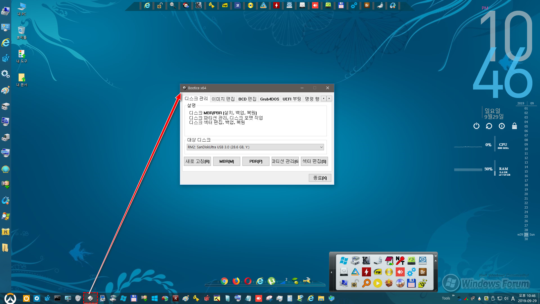Launch the gold disc icon in top dock
The width and height of the screenshot is (540, 304).
(250, 5)
